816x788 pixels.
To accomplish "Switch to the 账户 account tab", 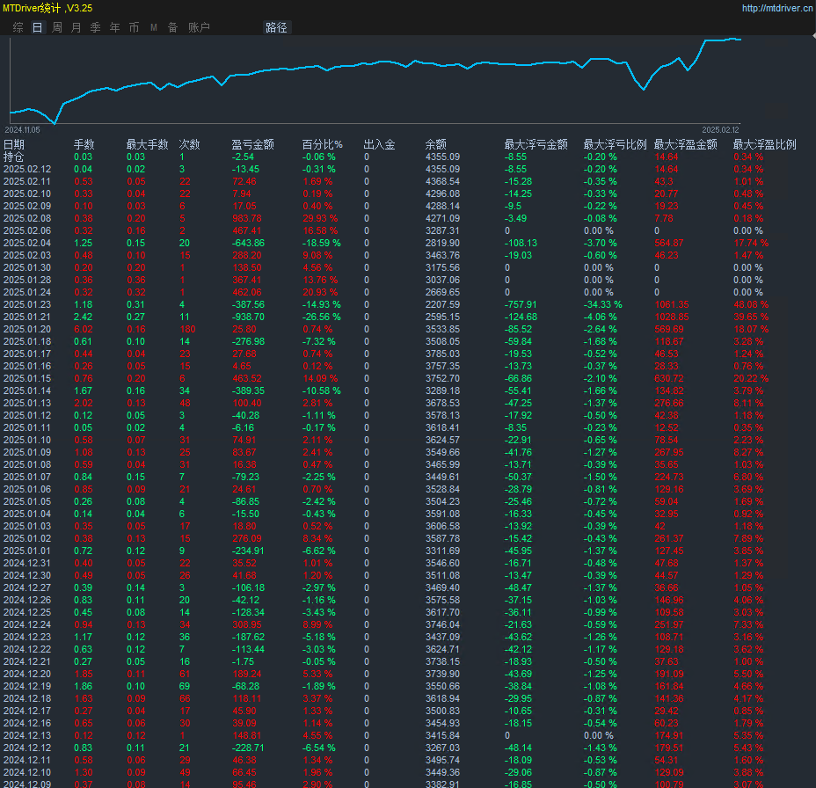I will click(199, 27).
